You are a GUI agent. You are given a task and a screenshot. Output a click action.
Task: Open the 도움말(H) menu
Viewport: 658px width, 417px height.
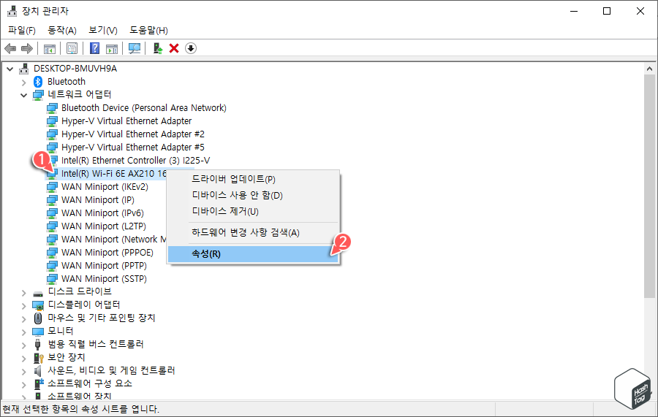[x=148, y=30]
